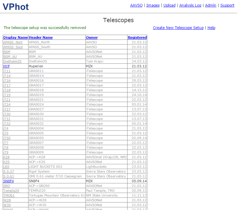Go to the Images page
The width and height of the screenshot is (238, 210).
[x=153, y=5]
